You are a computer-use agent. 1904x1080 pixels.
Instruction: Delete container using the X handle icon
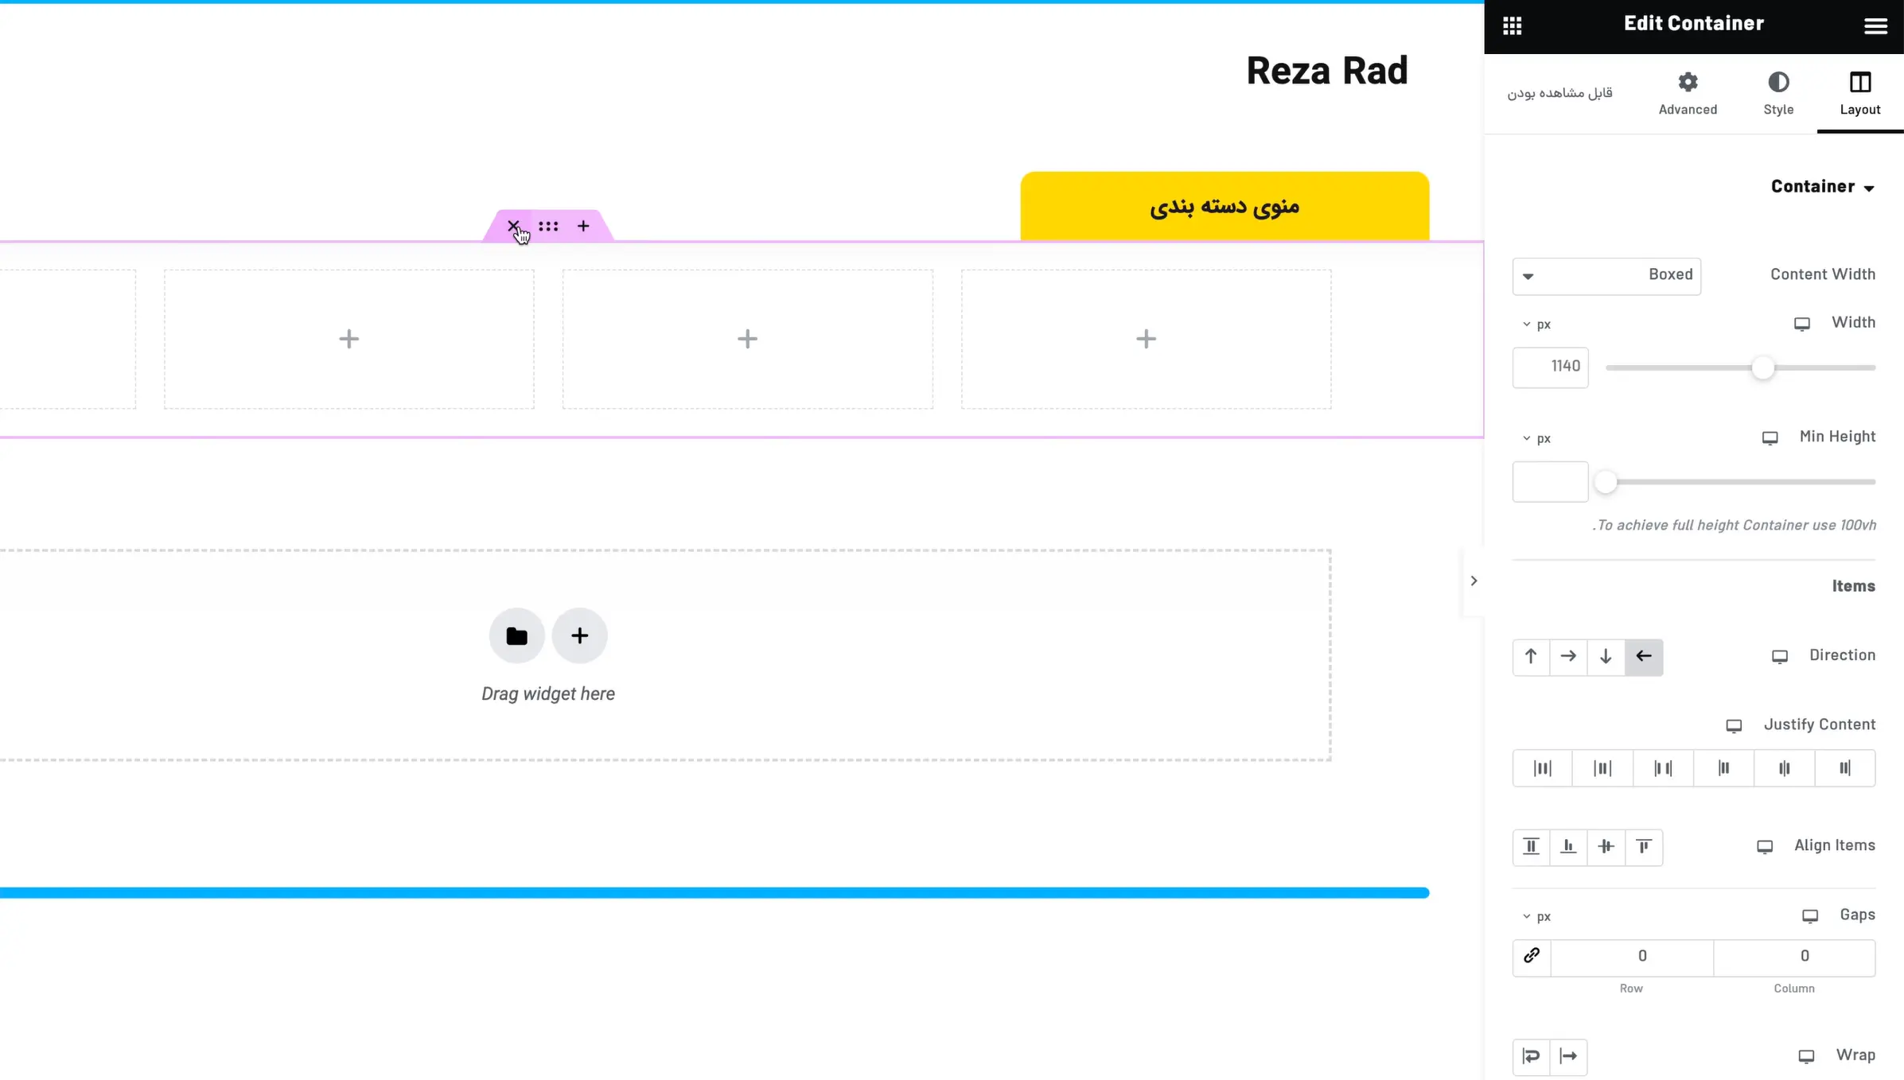(x=513, y=226)
